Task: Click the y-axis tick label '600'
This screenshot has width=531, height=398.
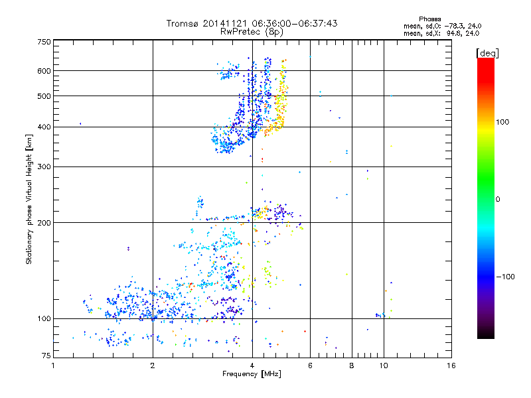Action: (44, 71)
